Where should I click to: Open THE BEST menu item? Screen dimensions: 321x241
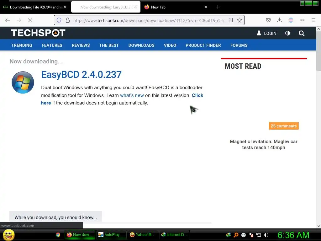coord(109,45)
